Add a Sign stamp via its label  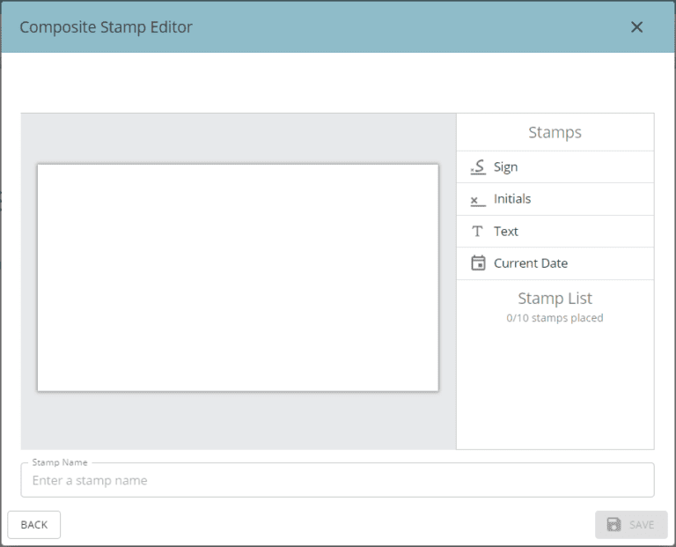[x=505, y=167]
